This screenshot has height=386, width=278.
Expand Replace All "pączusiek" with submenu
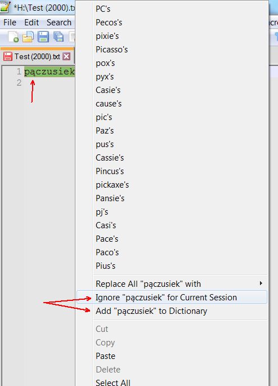(172, 283)
